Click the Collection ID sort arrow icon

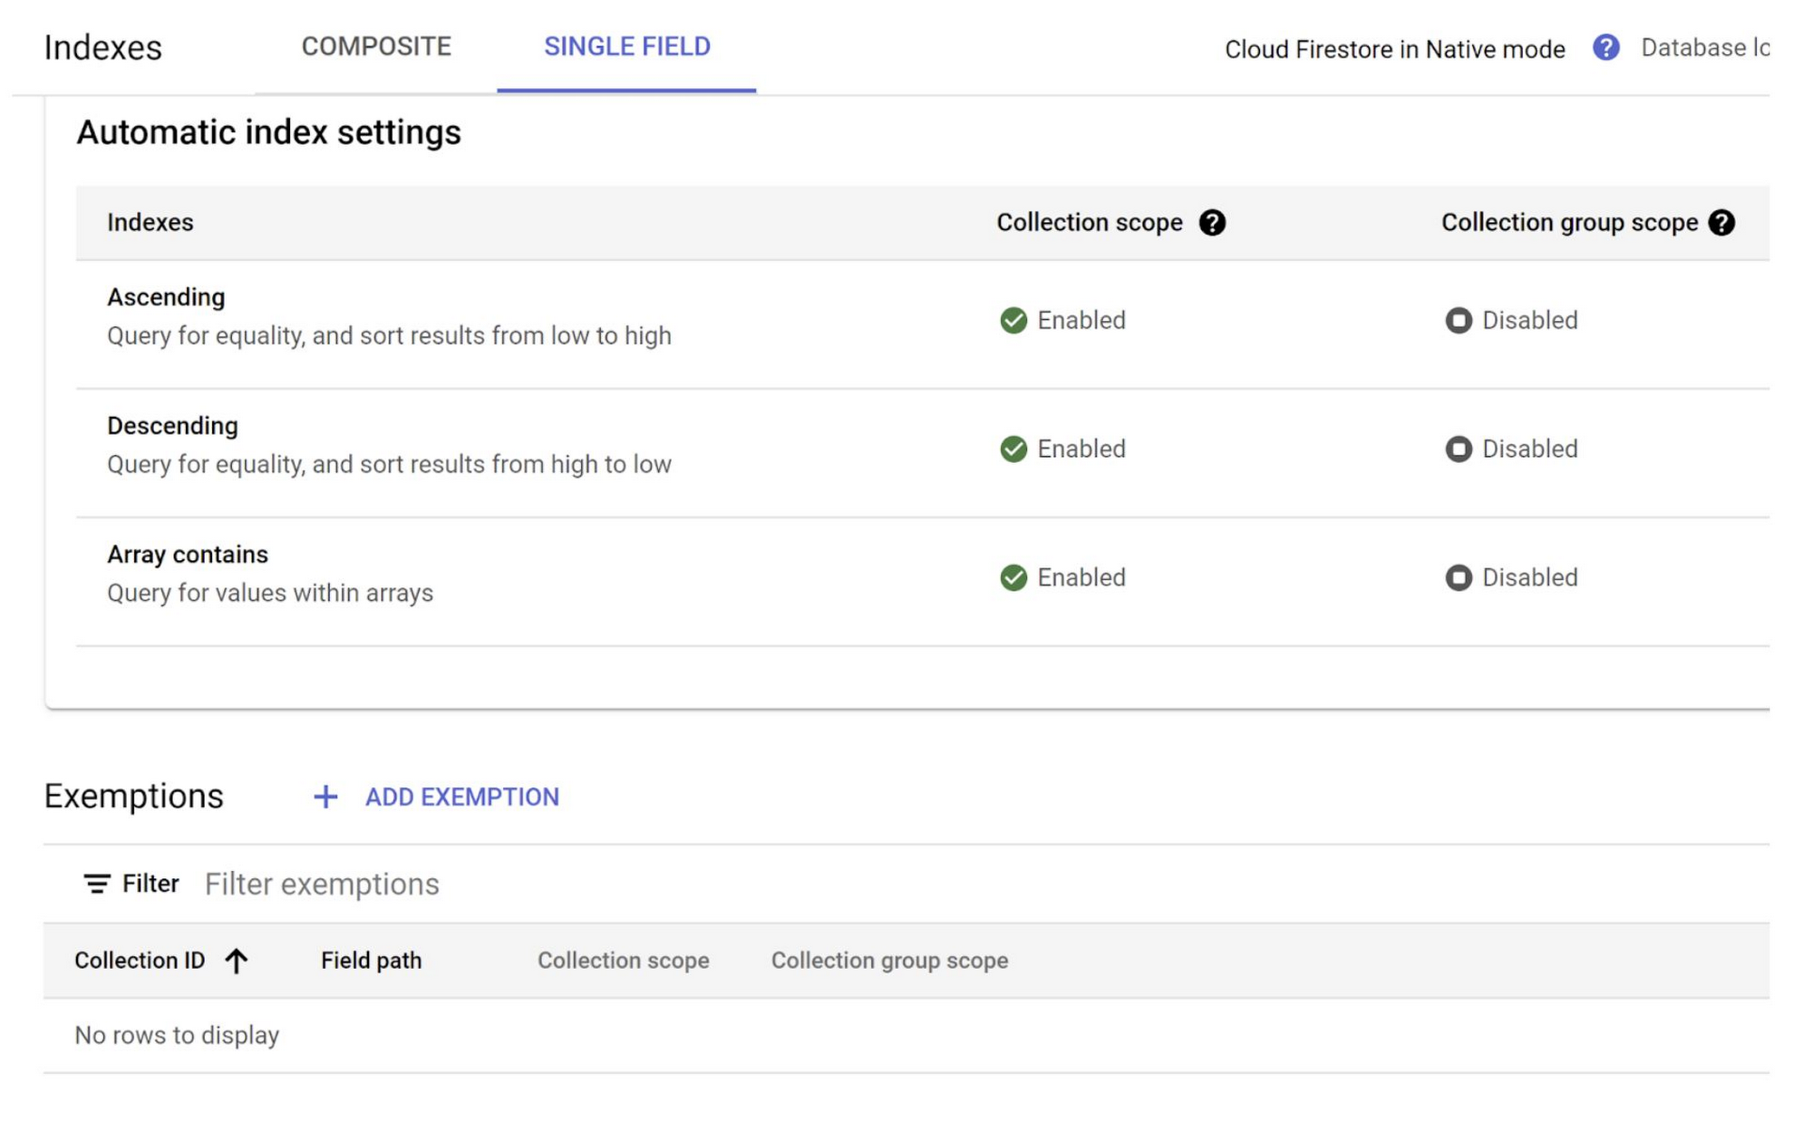point(235,962)
